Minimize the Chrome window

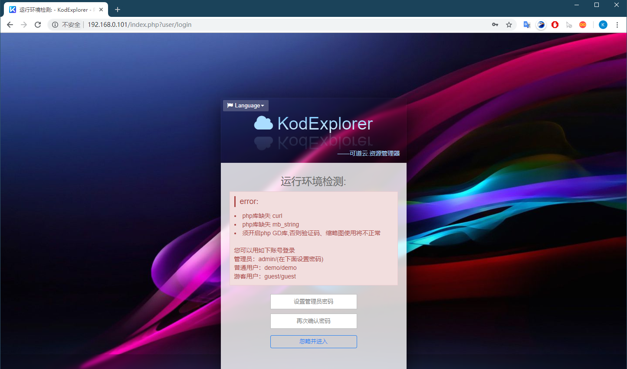(x=577, y=5)
